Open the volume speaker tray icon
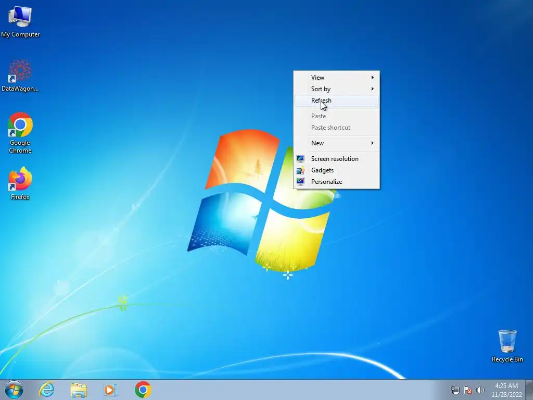 pos(480,390)
